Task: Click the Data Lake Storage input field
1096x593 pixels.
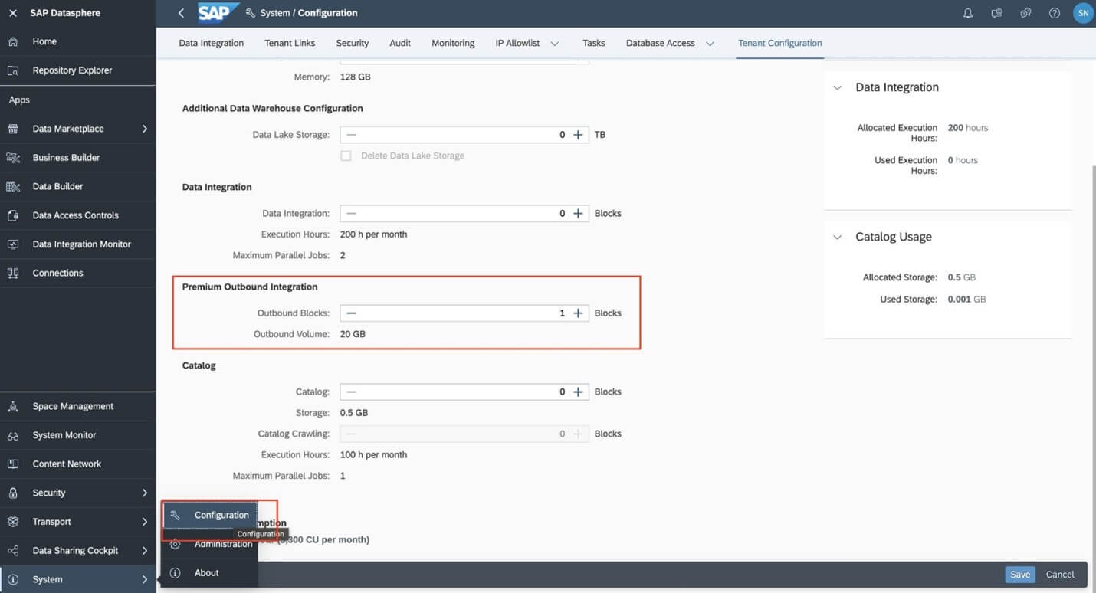Action: point(452,134)
